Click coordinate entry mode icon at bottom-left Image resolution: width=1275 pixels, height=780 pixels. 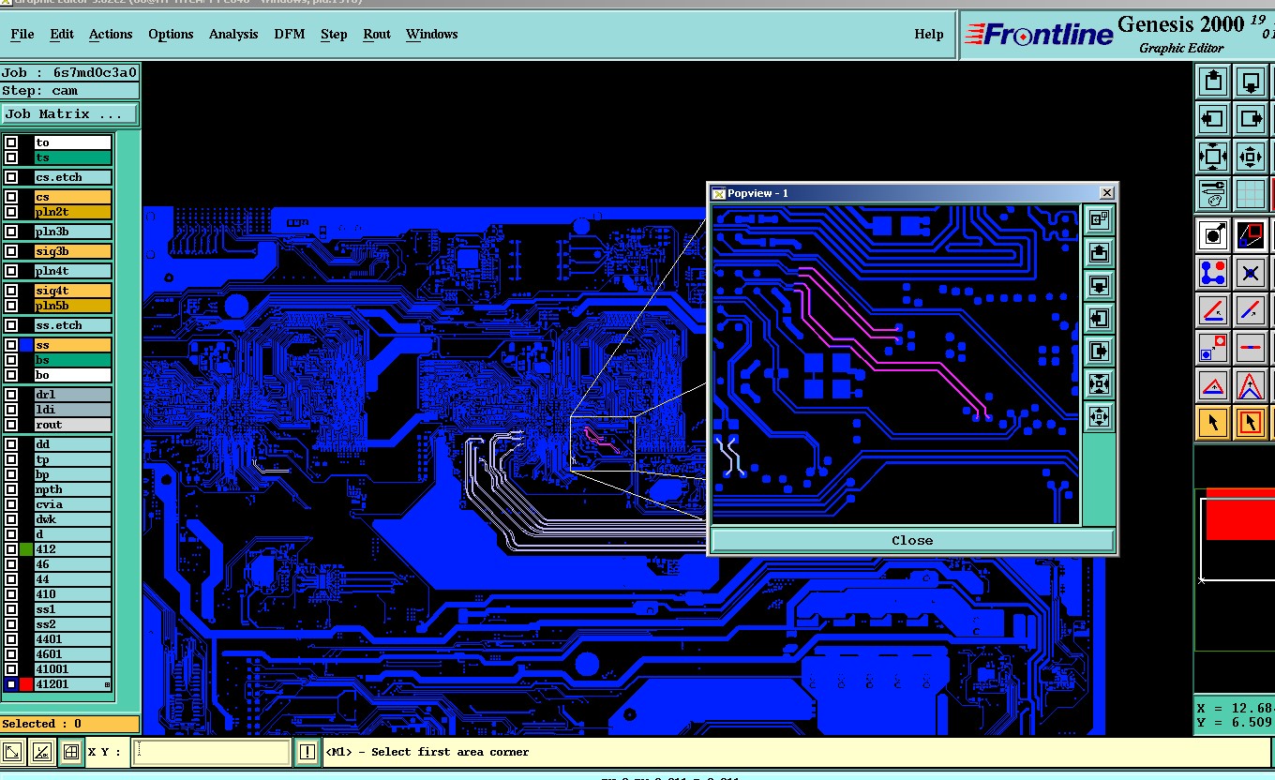13,752
